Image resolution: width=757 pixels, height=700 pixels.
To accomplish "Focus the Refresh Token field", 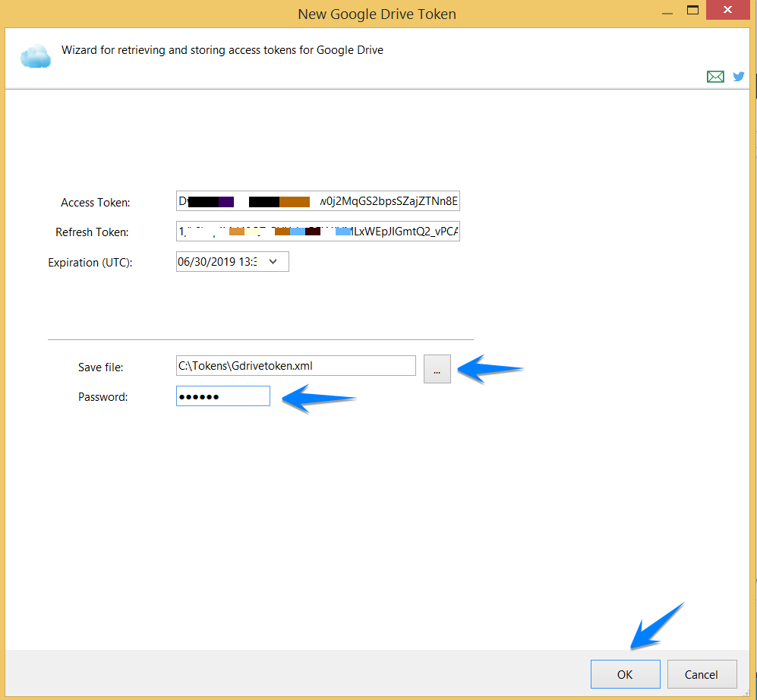I will [x=317, y=232].
